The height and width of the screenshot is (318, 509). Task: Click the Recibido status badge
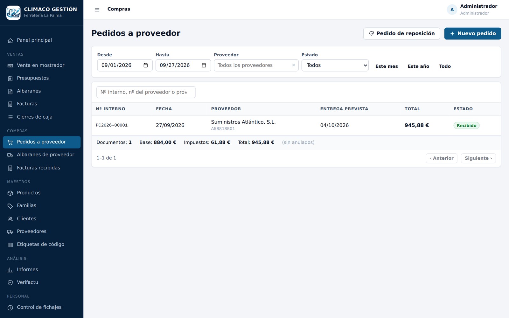click(x=466, y=125)
